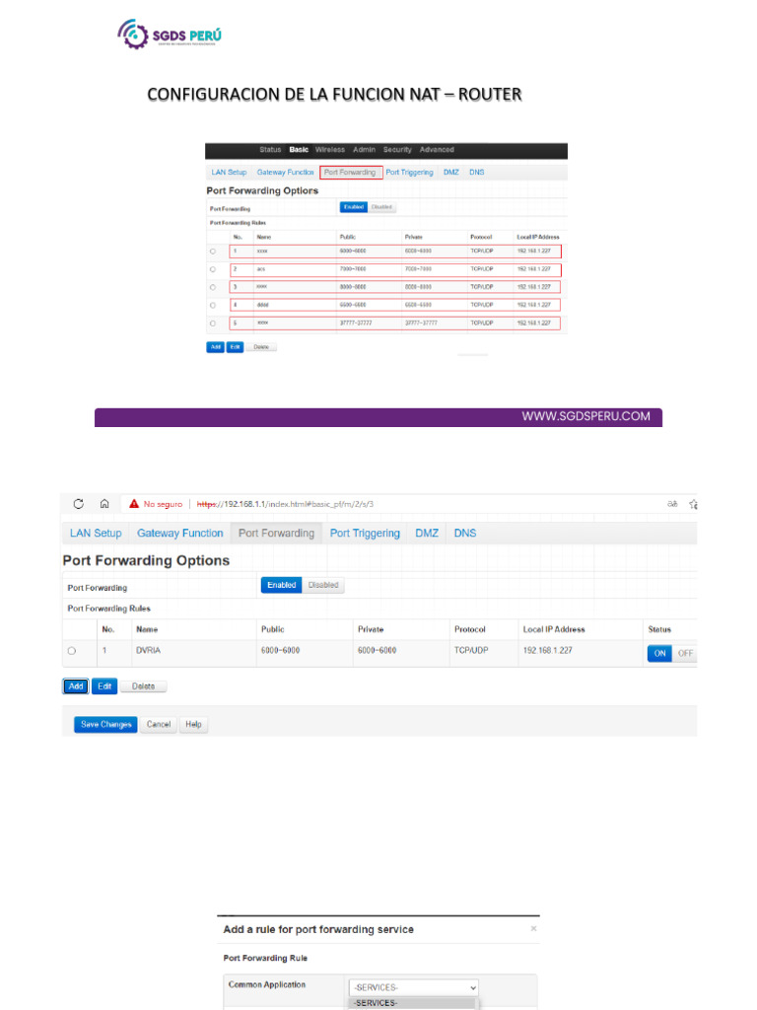Click the browser address bar URL 192.168.1.1
This screenshot has height=1010, width=757.
tap(285, 504)
